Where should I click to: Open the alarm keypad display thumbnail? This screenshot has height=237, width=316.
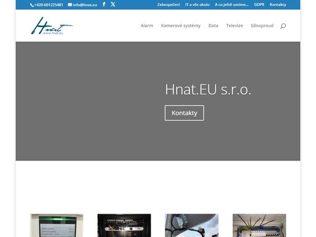pos(57,225)
